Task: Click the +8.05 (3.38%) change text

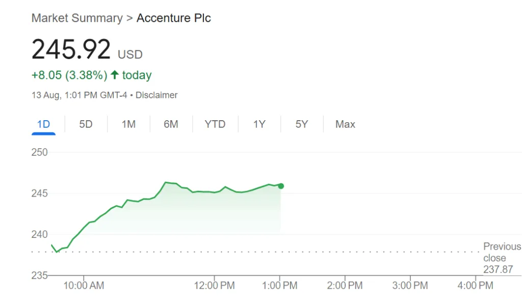Action: pos(69,75)
